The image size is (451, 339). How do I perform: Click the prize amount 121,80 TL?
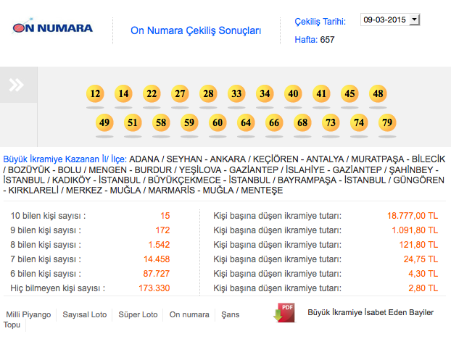tap(418, 245)
